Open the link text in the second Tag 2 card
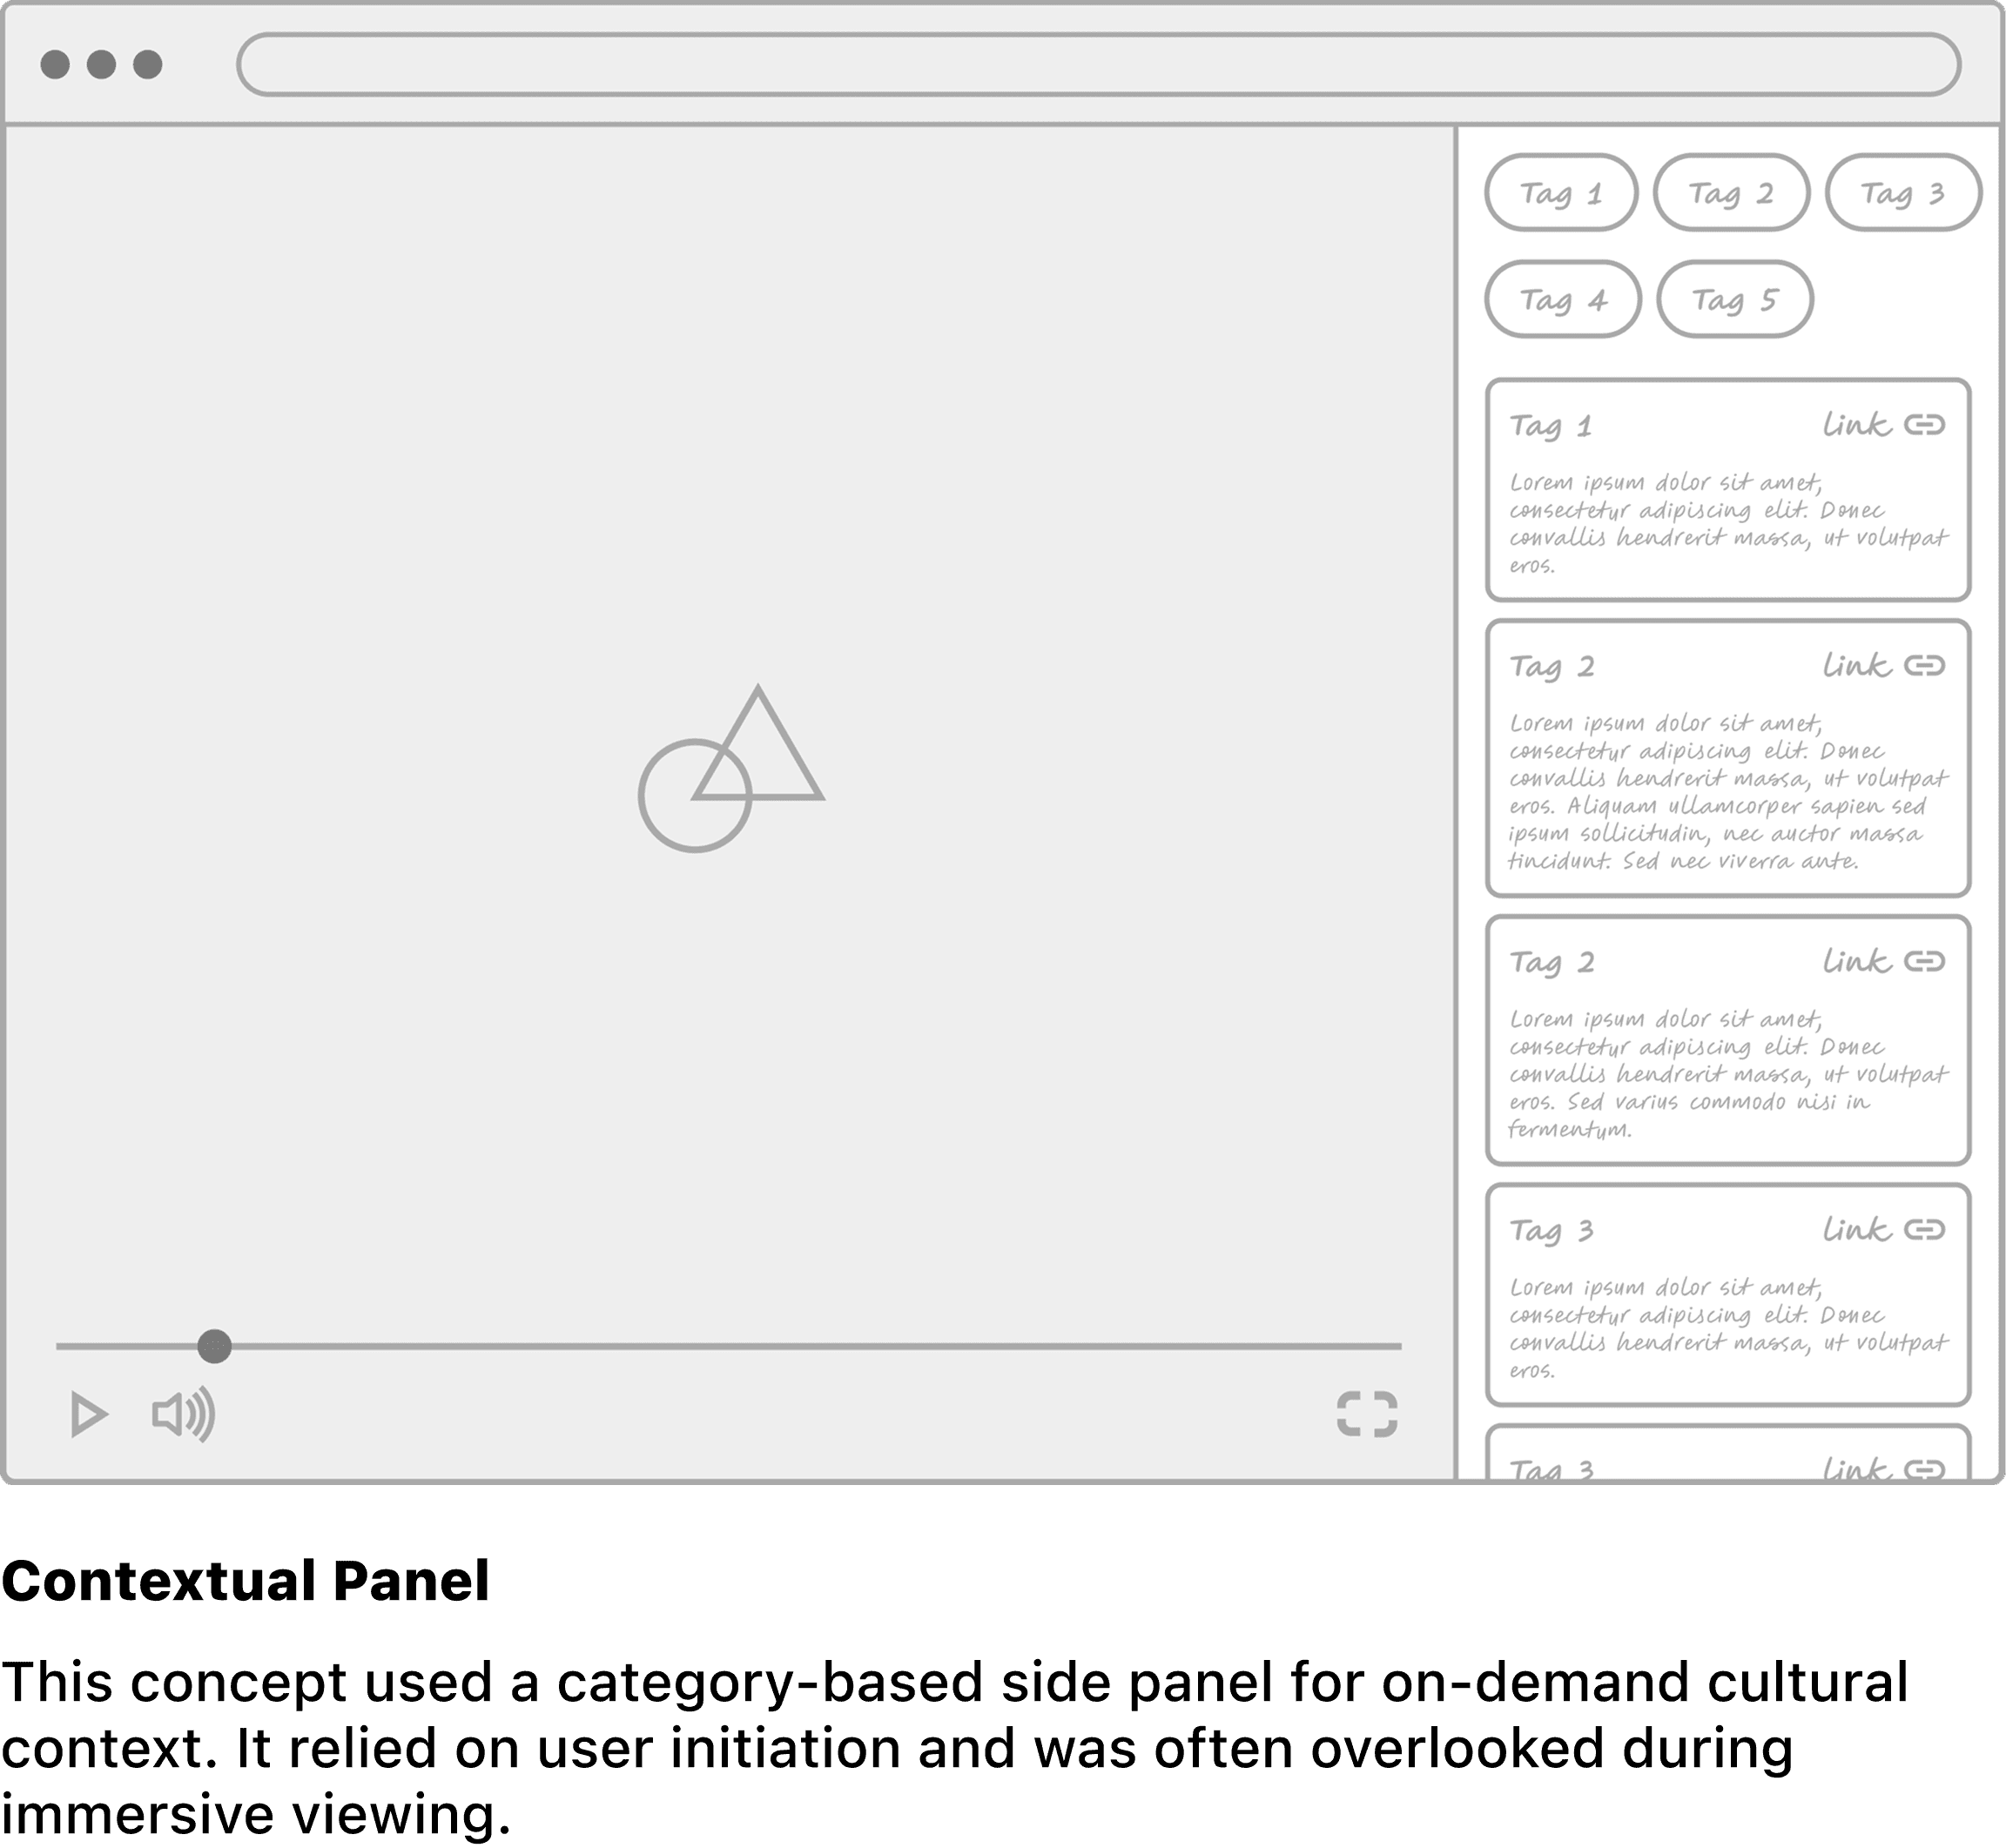The height and width of the screenshot is (1848, 2006). [x=1856, y=962]
